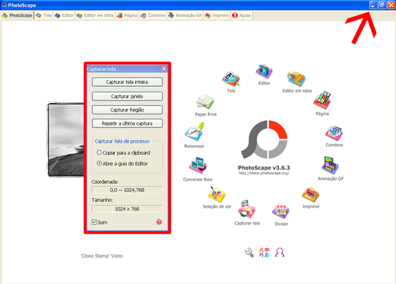
Task: Launch the Animação Gif icon in the circle
Action: click(330, 165)
